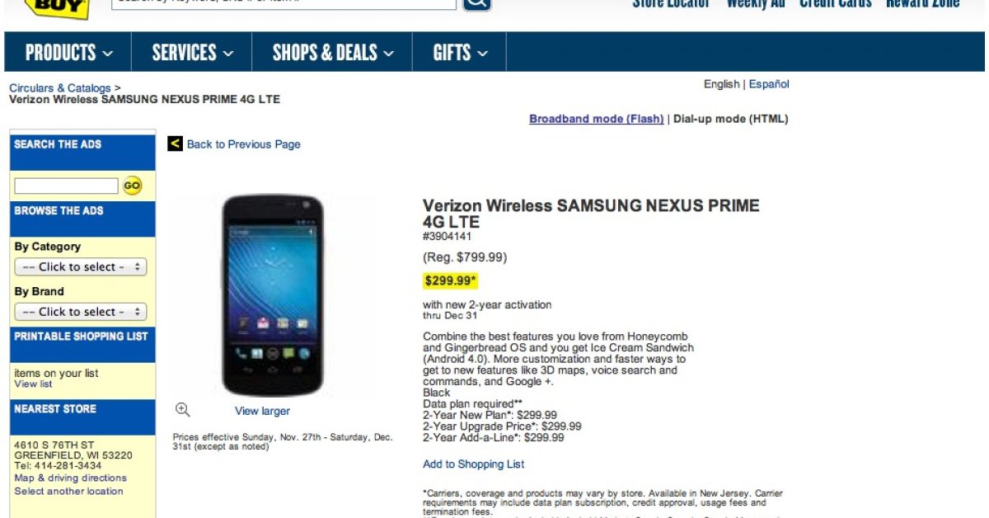
Task: Click the Search the Ads input field
Action: 67,186
